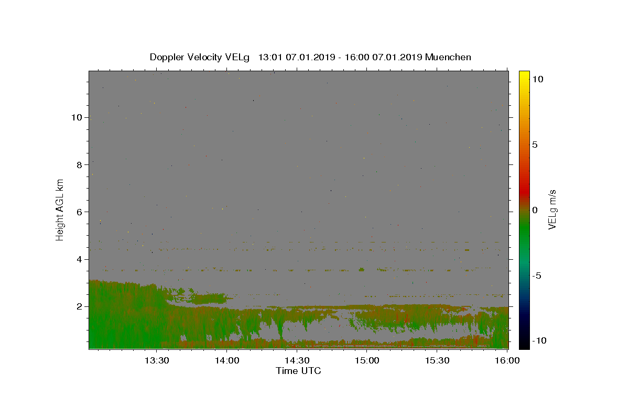Click the 'Muenchen' location in the title
Image resolution: width=629 pixels, height=419 pixels.
pos(448,57)
